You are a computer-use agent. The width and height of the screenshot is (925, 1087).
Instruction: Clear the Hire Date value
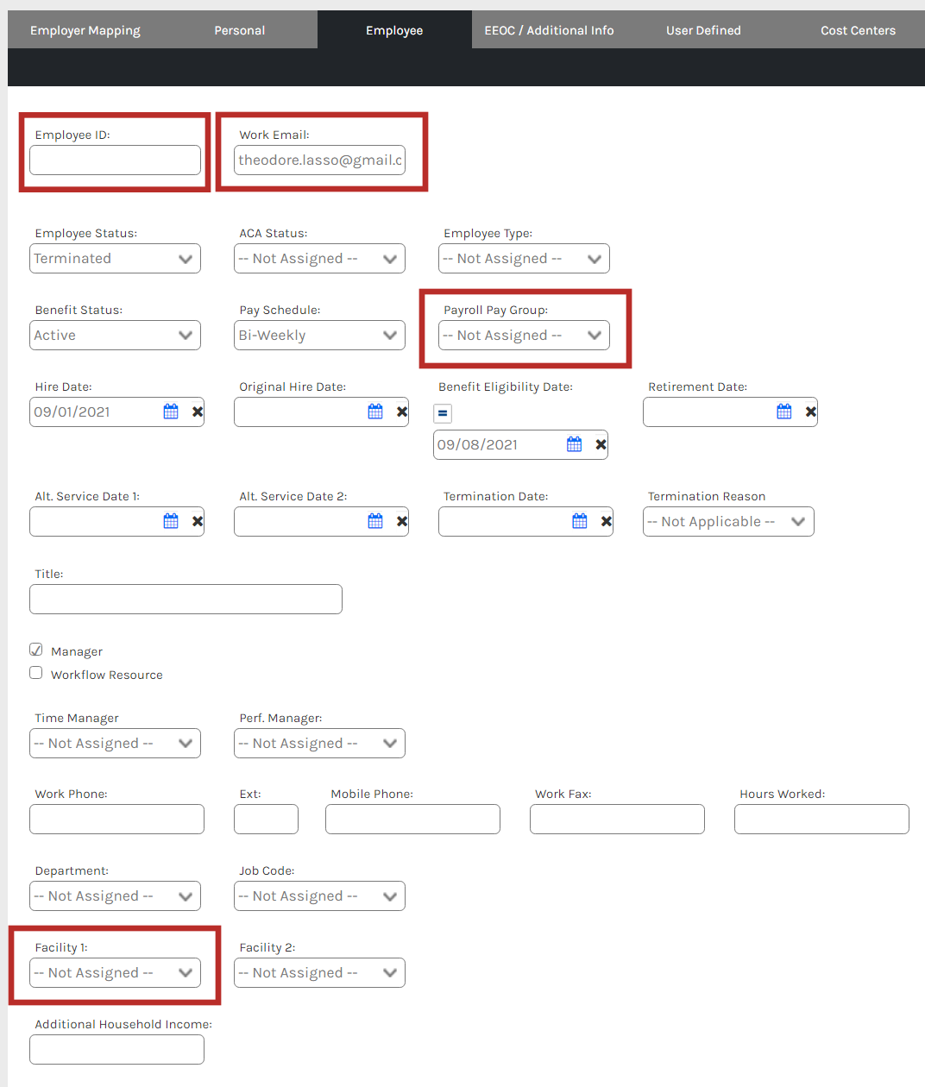pos(198,412)
